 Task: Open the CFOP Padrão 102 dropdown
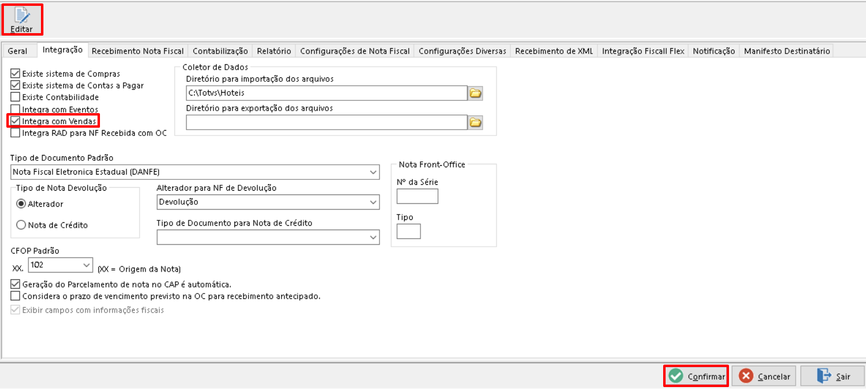point(86,265)
